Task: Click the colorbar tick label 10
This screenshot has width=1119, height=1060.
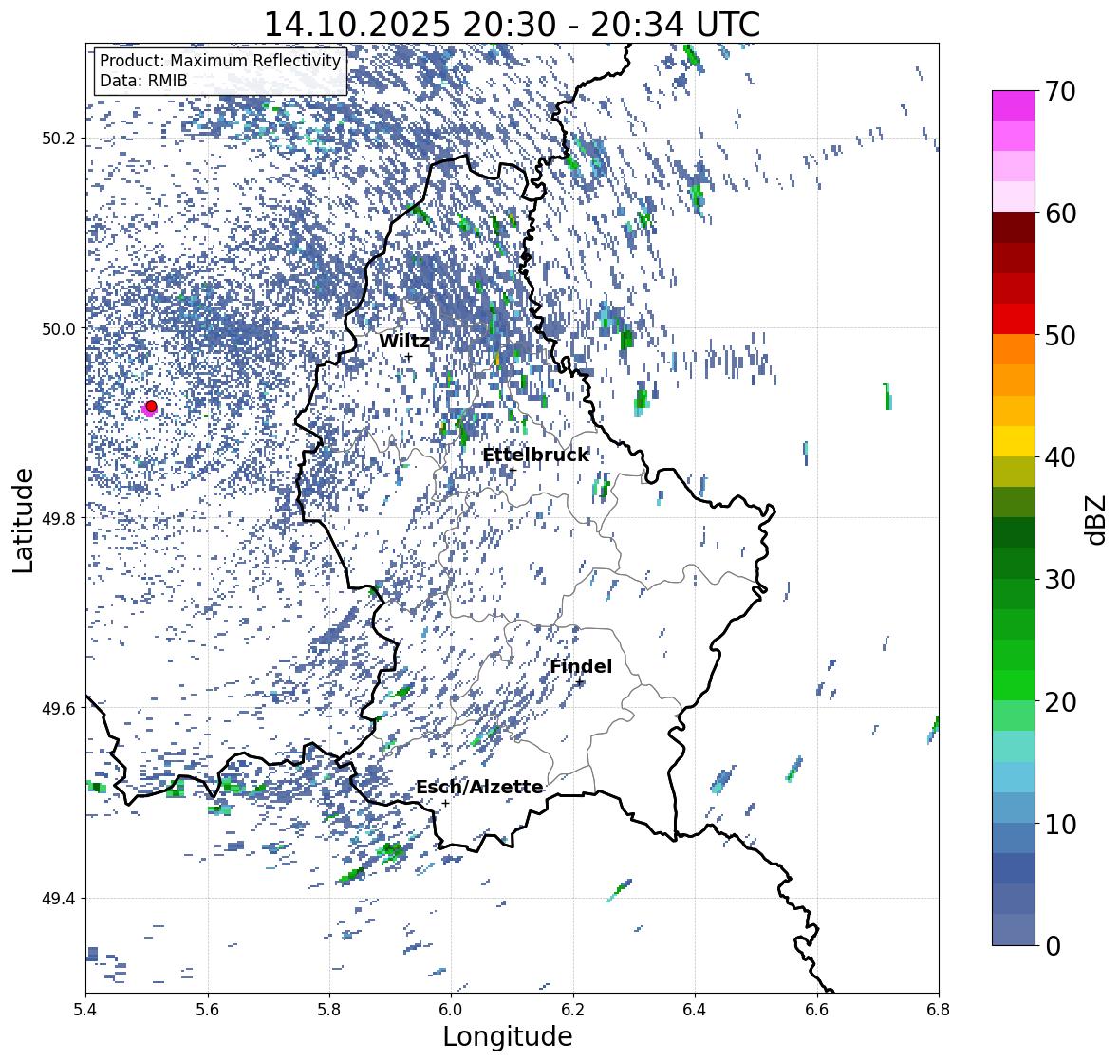Action: click(x=1060, y=824)
